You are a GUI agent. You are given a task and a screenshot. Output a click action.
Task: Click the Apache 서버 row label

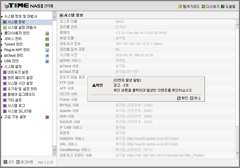69,111
